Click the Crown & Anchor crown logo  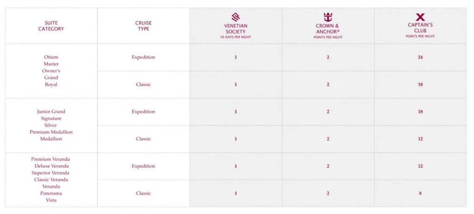(x=328, y=17)
